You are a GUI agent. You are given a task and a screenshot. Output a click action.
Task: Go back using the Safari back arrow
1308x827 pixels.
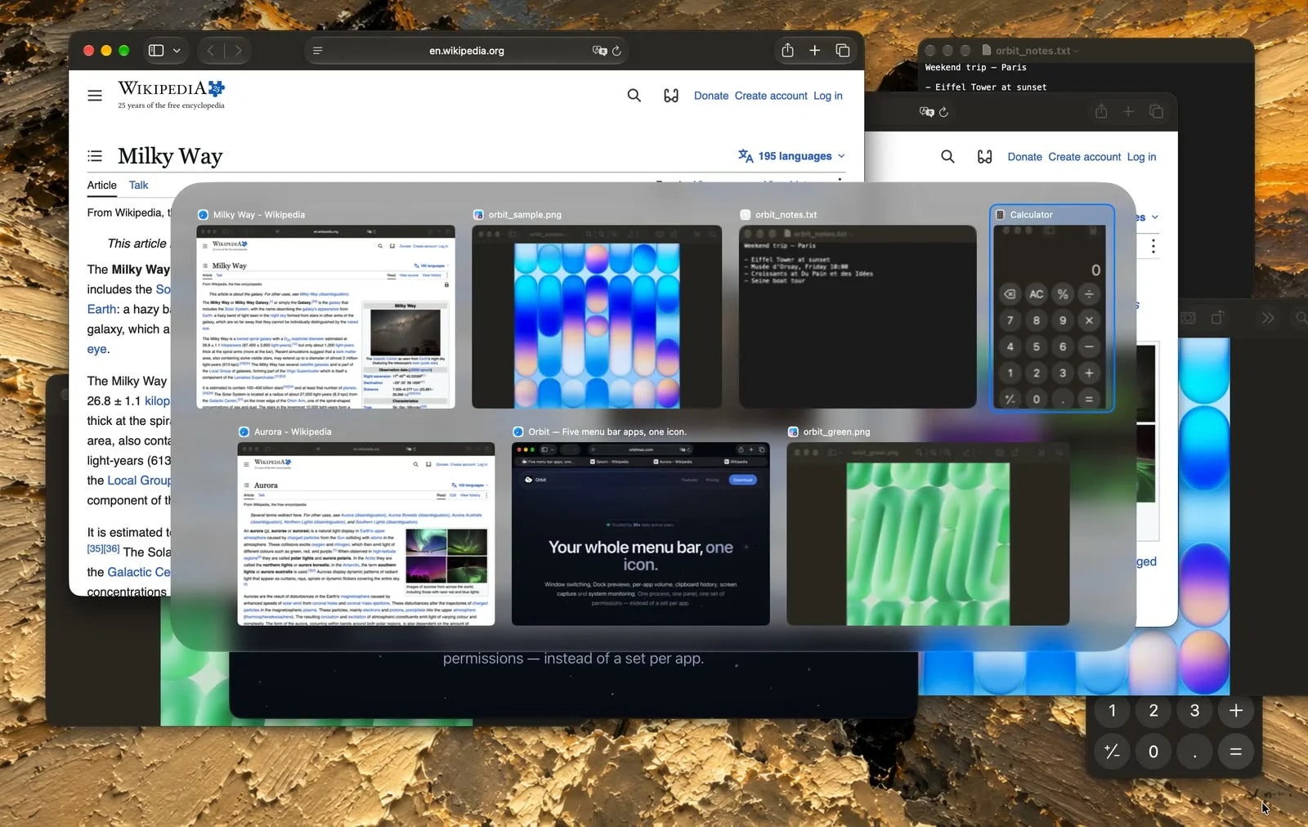coord(211,51)
